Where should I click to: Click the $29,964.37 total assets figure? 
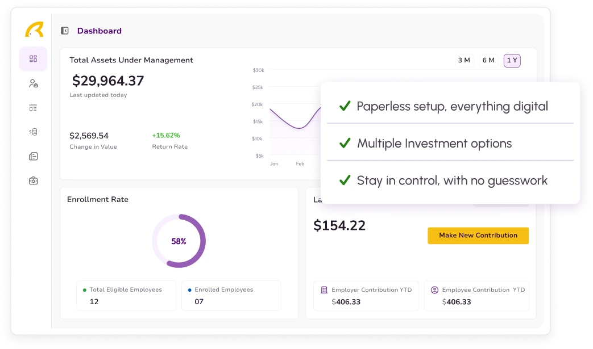pyautogui.click(x=107, y=81)
